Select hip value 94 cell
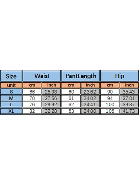Image resolution: width=139 pixels, height=185 pixels. point(110,98)
